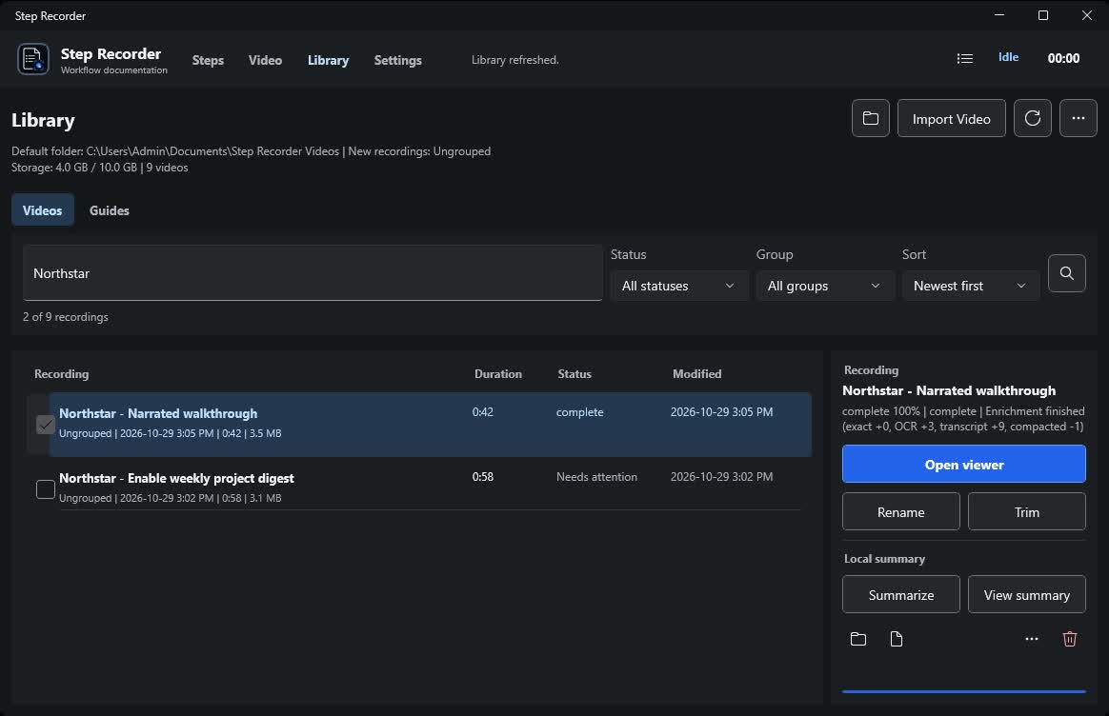Maximize the Step Recorder window
Image resolution: width=1109 pixels, height=716 pixels.
tap(1042, 15)
